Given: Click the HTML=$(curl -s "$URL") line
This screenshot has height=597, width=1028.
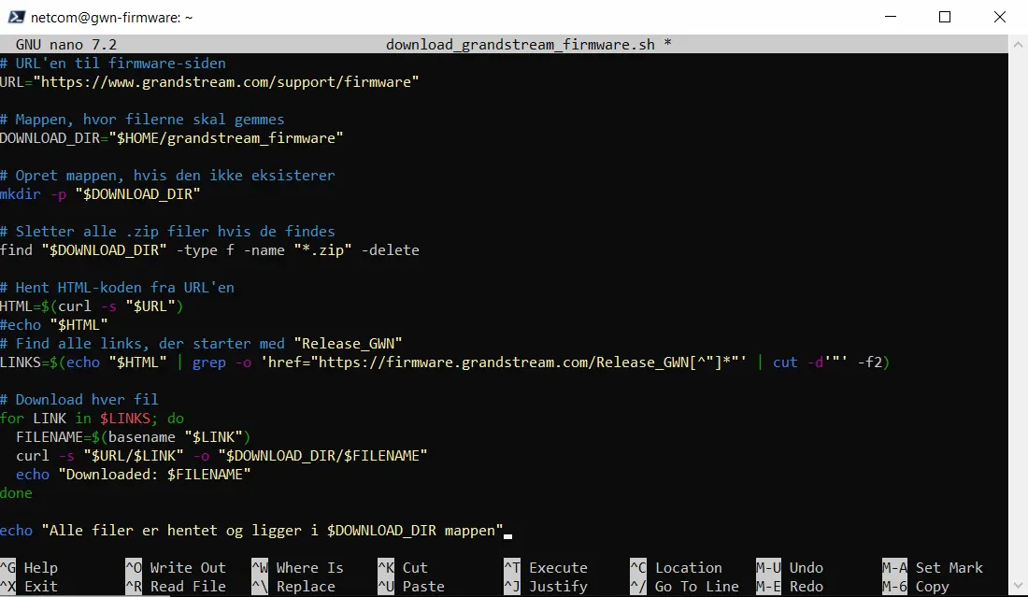Looking at the screenshot, I should 92,306.
